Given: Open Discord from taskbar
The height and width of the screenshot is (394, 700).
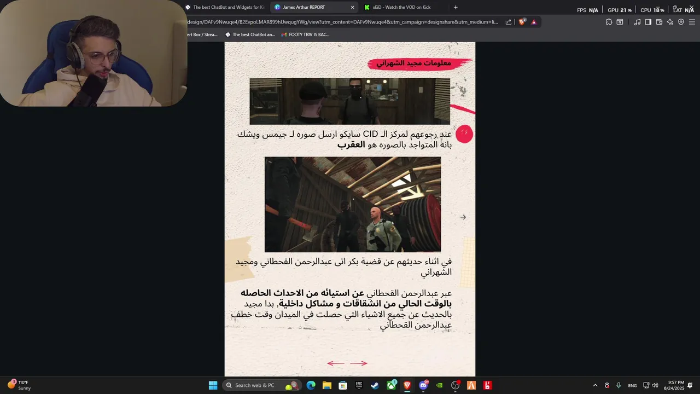Looking at the screenshot, I should [423, 385].
